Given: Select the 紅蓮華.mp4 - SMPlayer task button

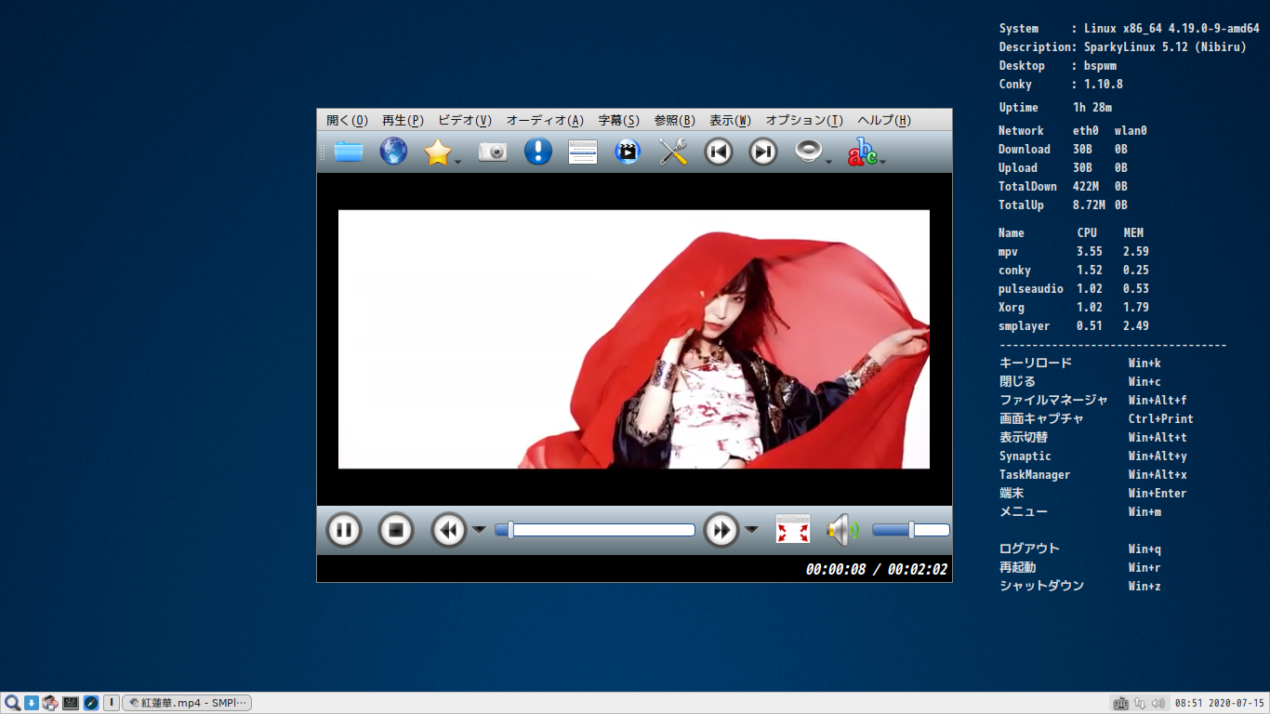Looking at the screenshot, I should click(x=187, y=703).
